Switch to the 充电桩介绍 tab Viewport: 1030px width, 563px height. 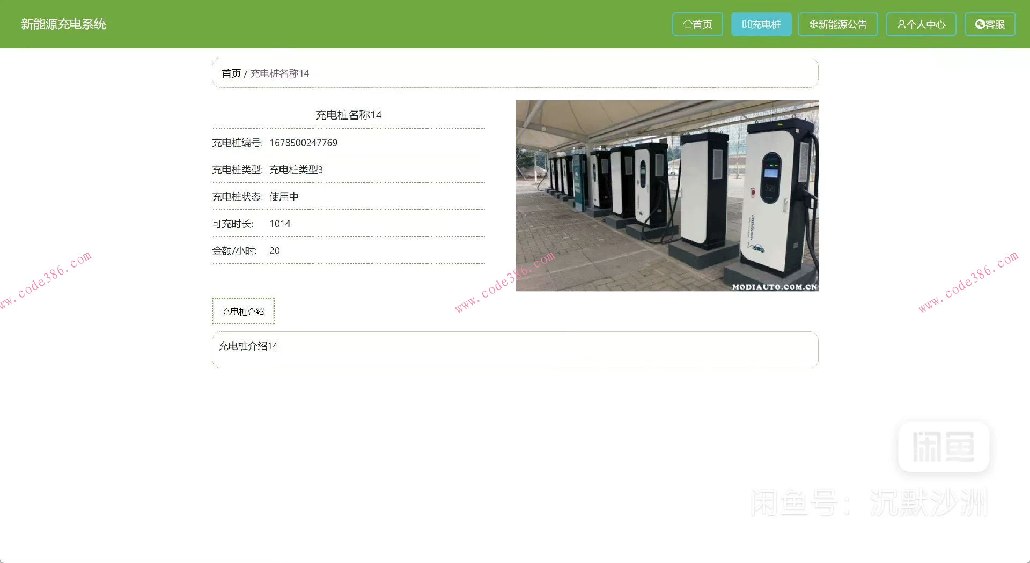point(243,311)
